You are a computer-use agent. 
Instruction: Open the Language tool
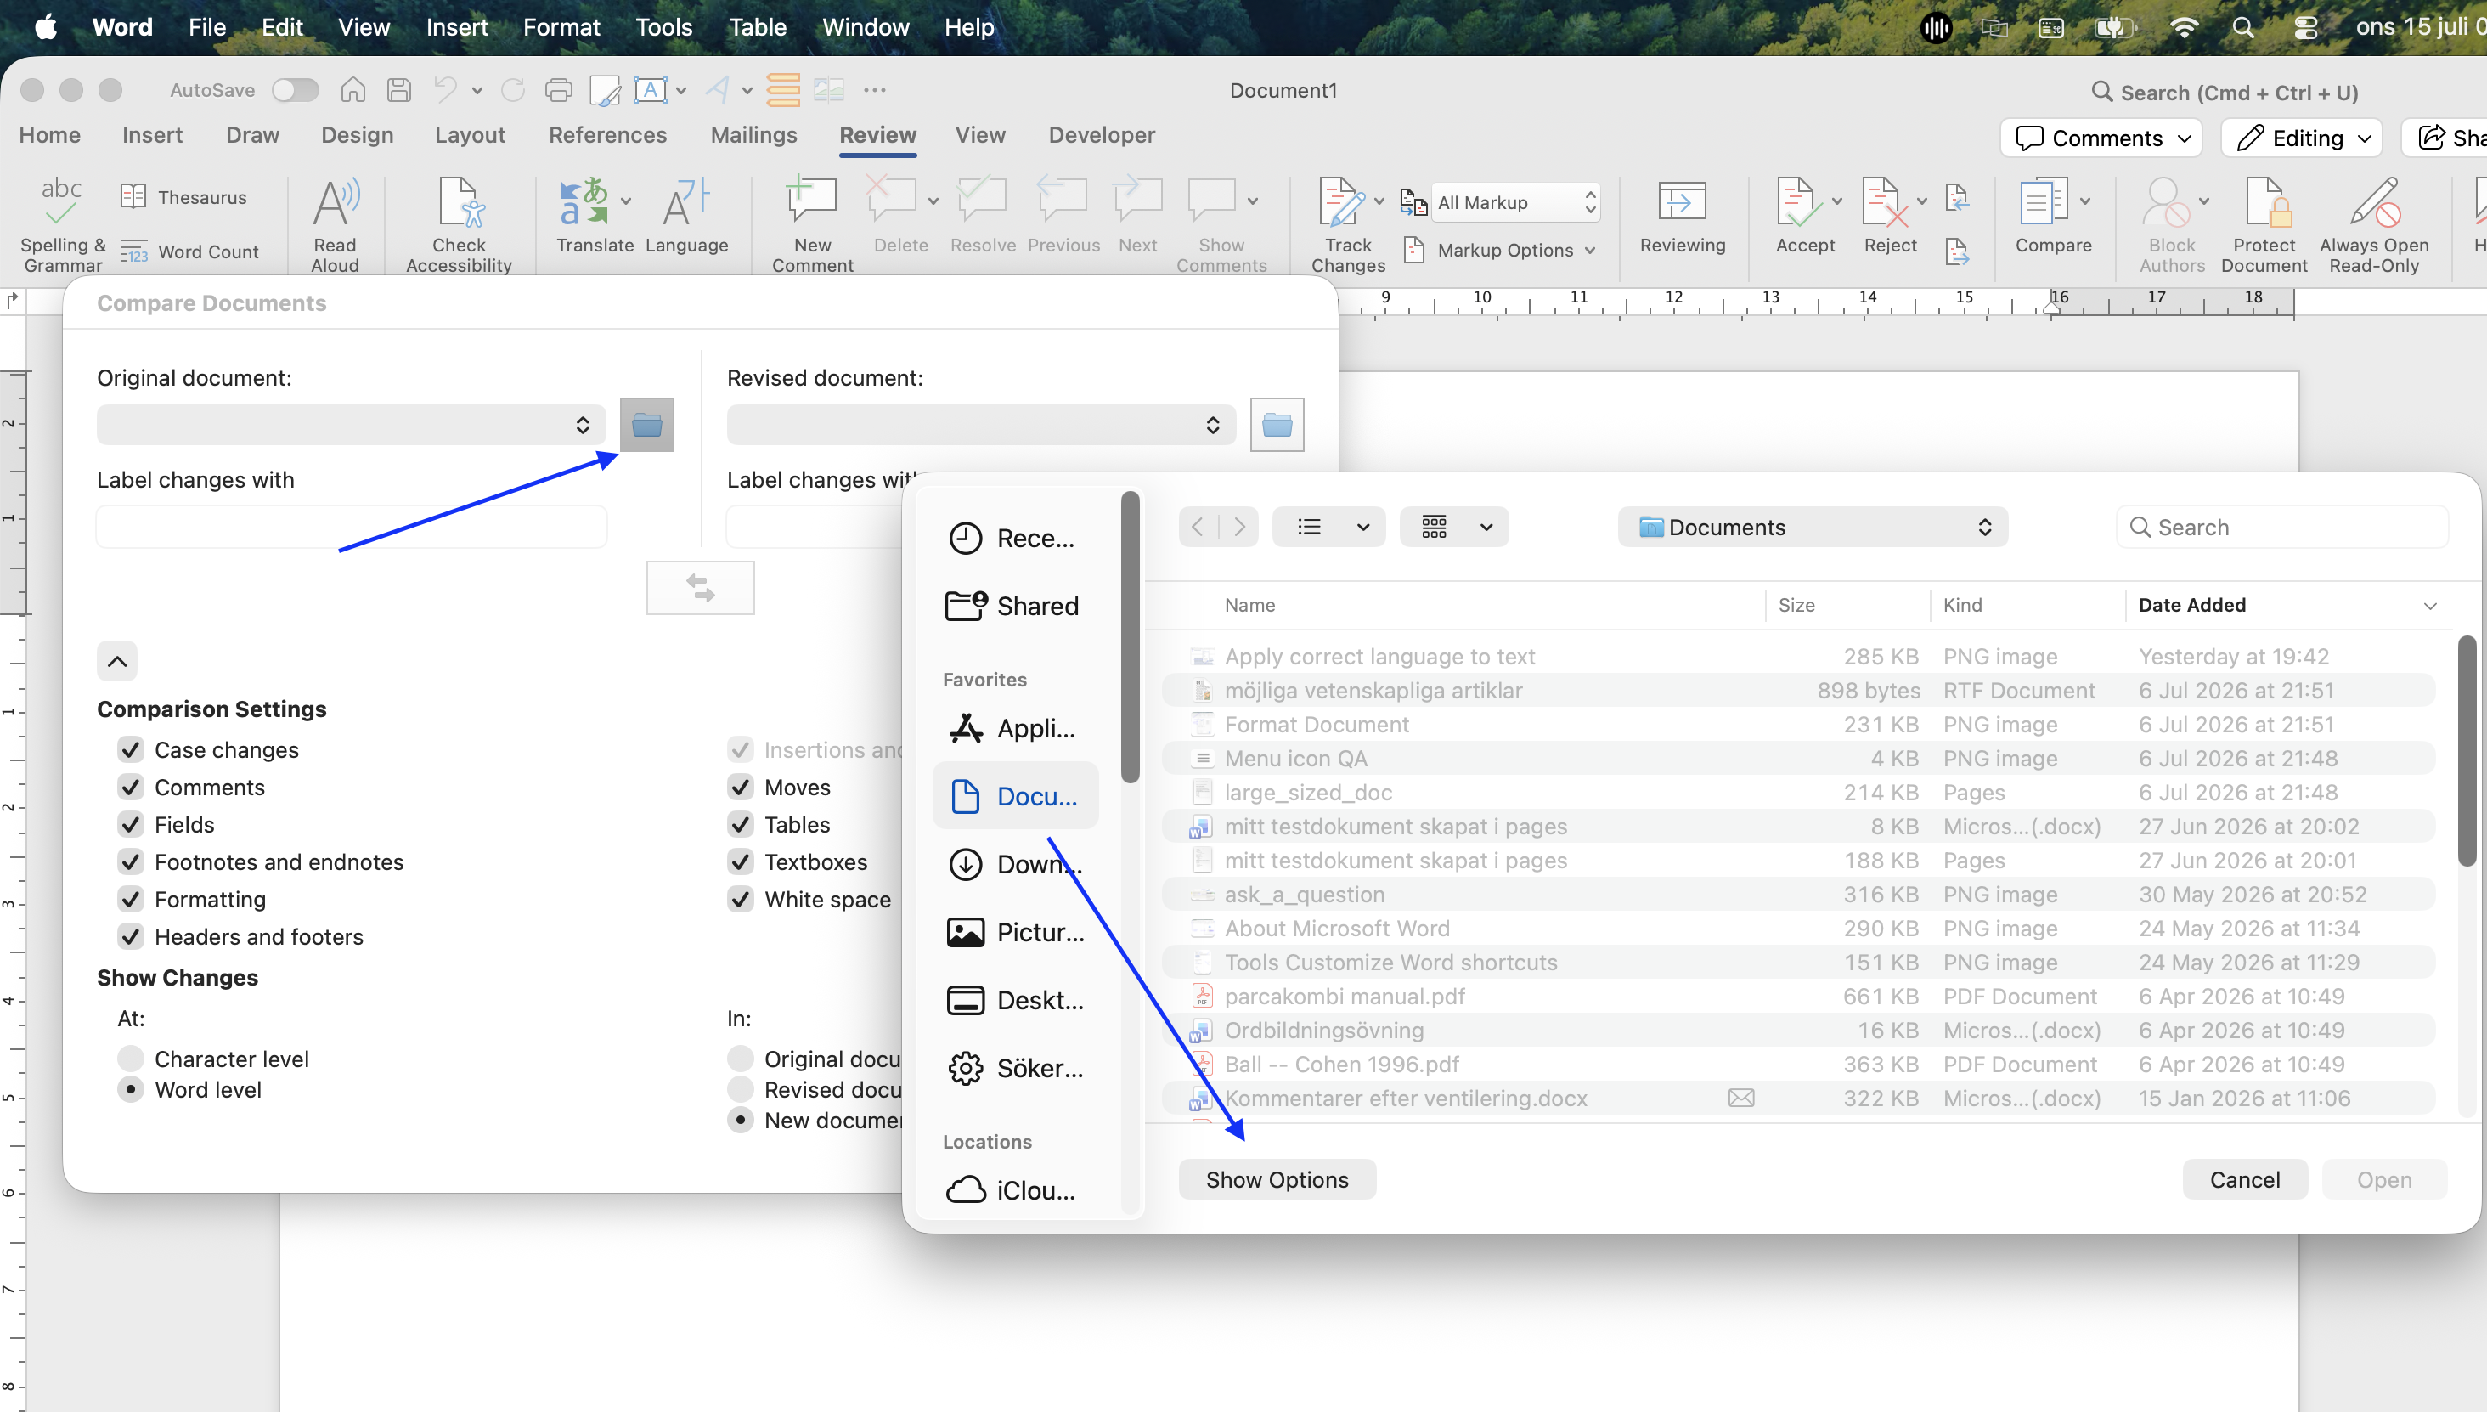[x=686, y=217]
